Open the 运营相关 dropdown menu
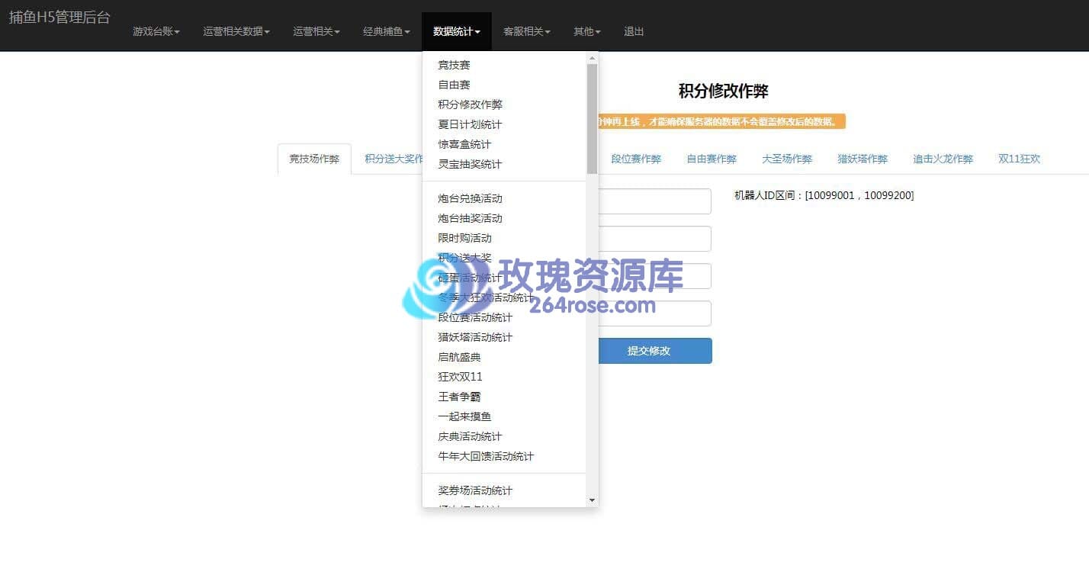Screen dimensions: 1089x572 (316, 31)
